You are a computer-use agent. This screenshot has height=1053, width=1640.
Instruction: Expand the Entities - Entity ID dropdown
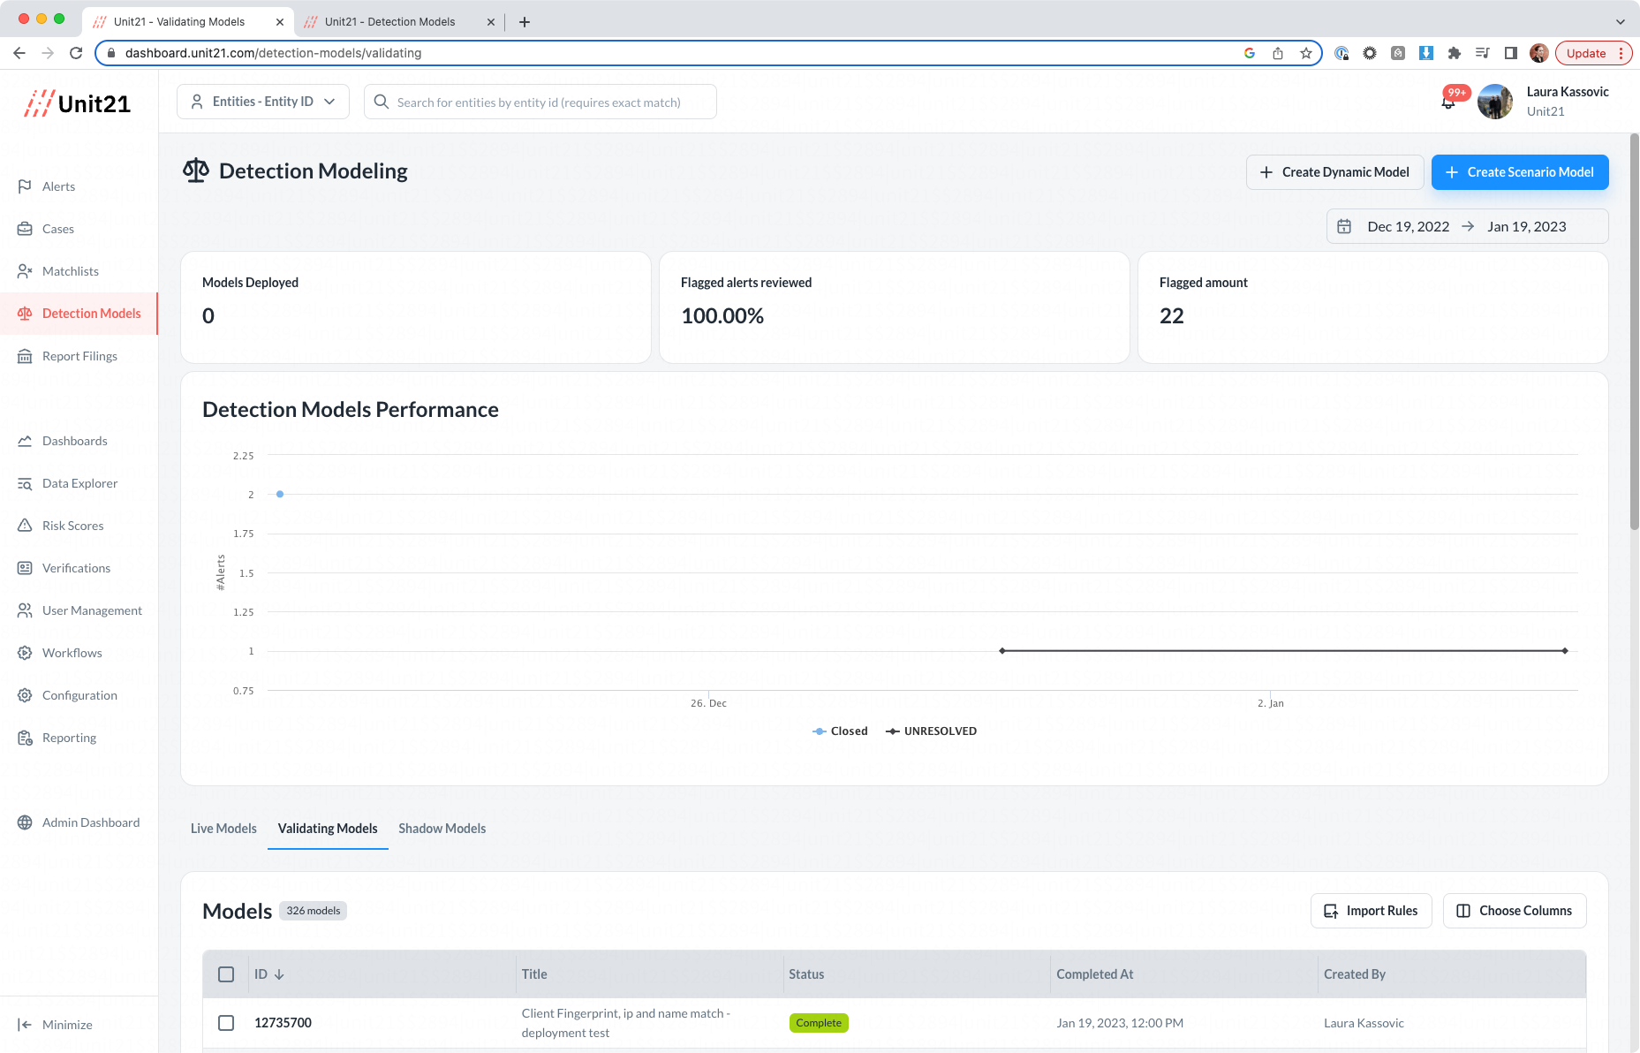pos(263,102)
